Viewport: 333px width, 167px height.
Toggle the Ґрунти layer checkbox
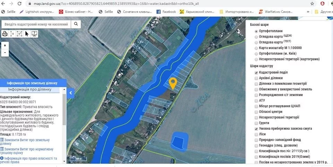[x=256, y=123]
